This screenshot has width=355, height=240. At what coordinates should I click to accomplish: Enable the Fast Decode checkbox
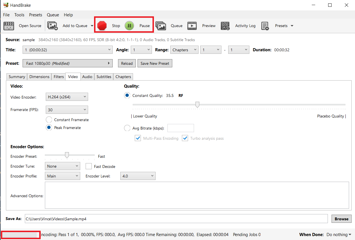tap(89, 166)
